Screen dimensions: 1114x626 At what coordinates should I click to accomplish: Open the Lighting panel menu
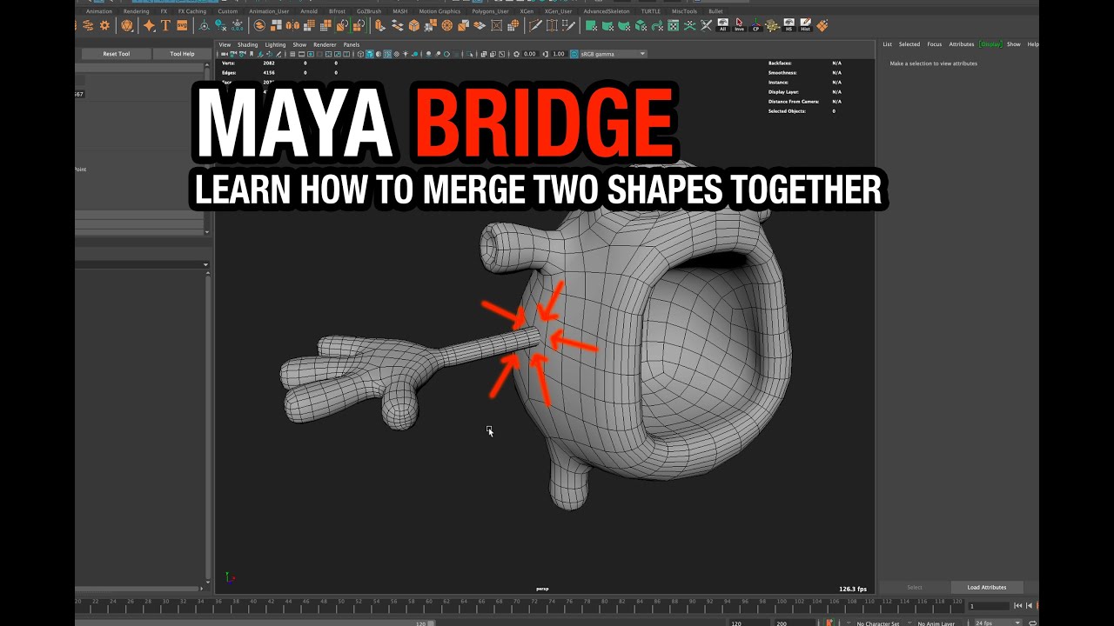point(275,44)
